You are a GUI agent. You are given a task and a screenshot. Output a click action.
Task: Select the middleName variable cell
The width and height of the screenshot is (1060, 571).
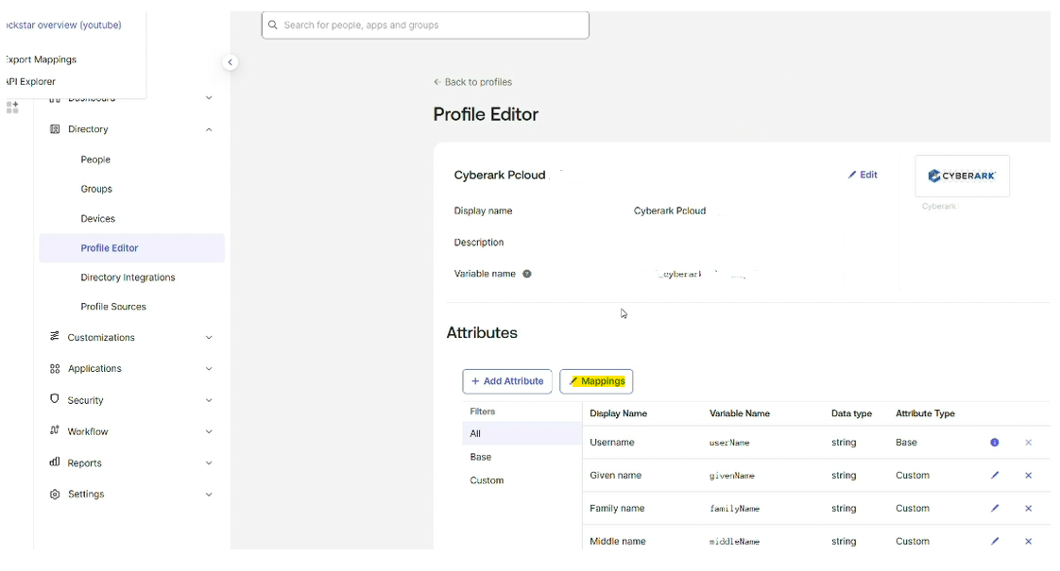[734, 541]
